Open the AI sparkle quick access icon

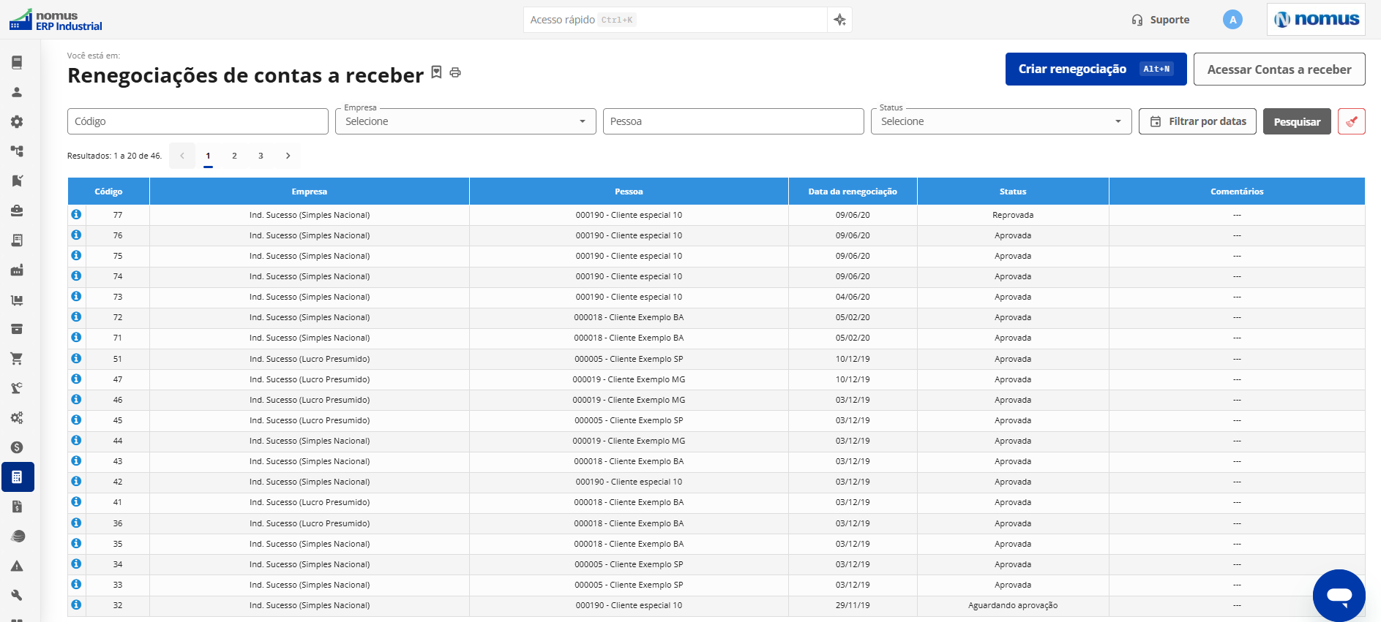point(839,20)
